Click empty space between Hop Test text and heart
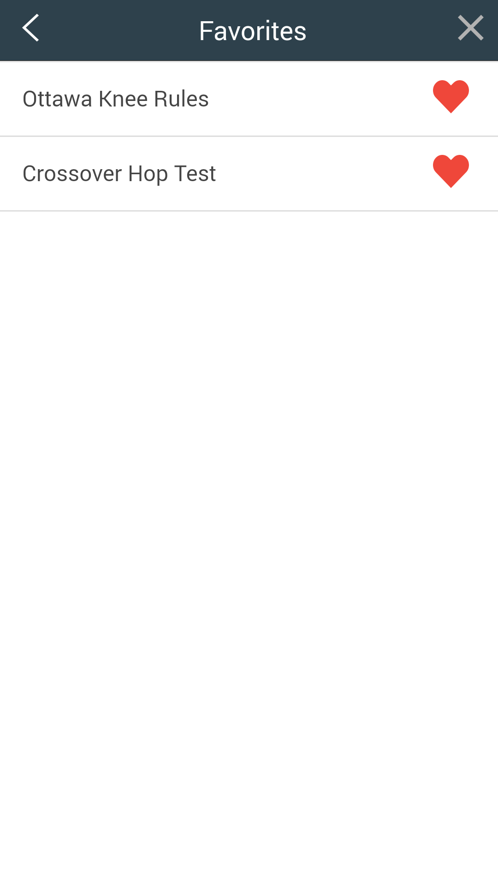The height and width of the screenshot is (885, 498). pos(324,174)
